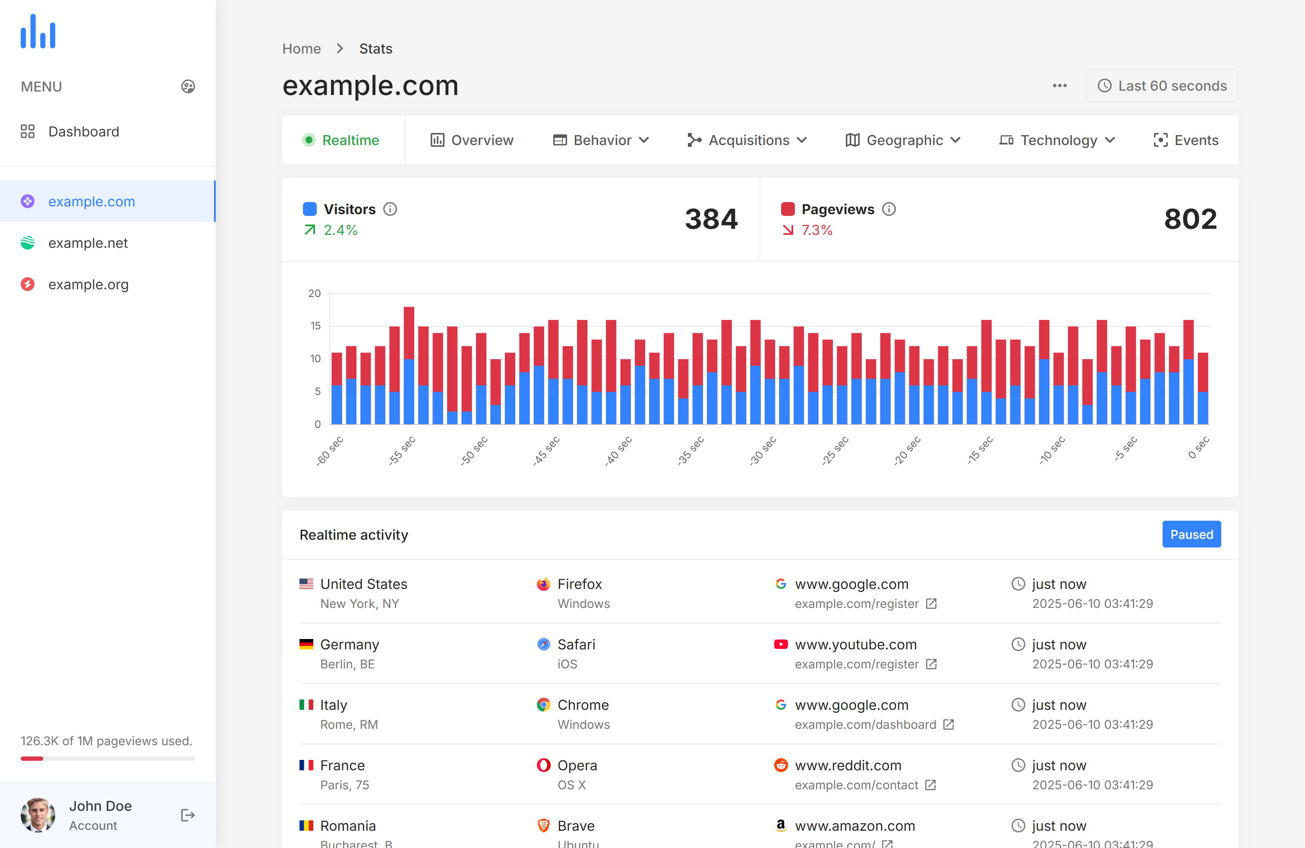The width and height of the screenshot is (1305, 848).
Task: Expand the Behavior dropdown
Action: coord(601,140)
